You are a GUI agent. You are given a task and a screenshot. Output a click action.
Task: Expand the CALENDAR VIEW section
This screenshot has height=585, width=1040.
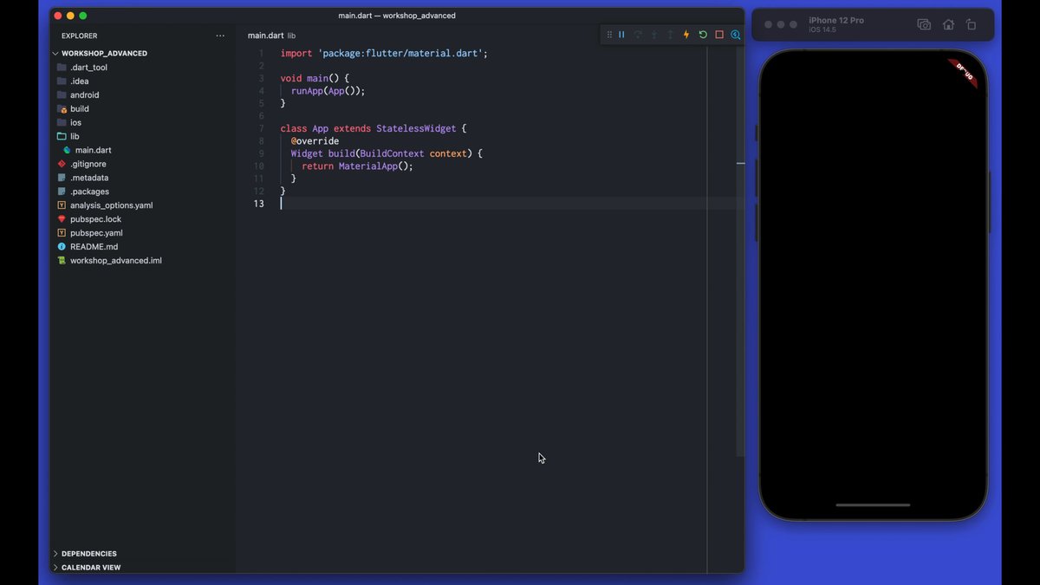[x=90, y=568]
